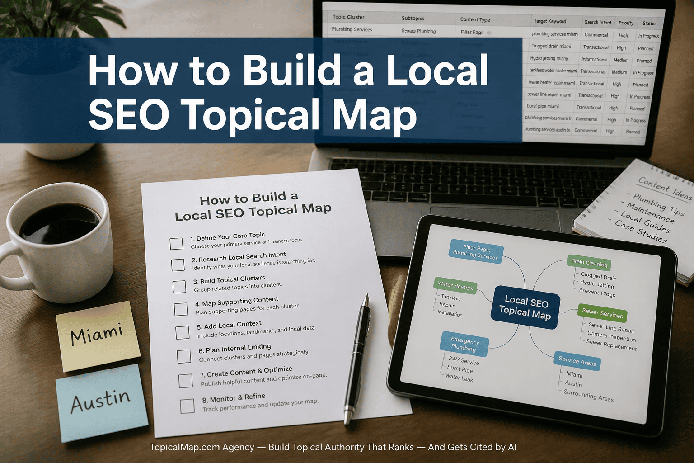Click the Status column header

click(x=649, y=24)
